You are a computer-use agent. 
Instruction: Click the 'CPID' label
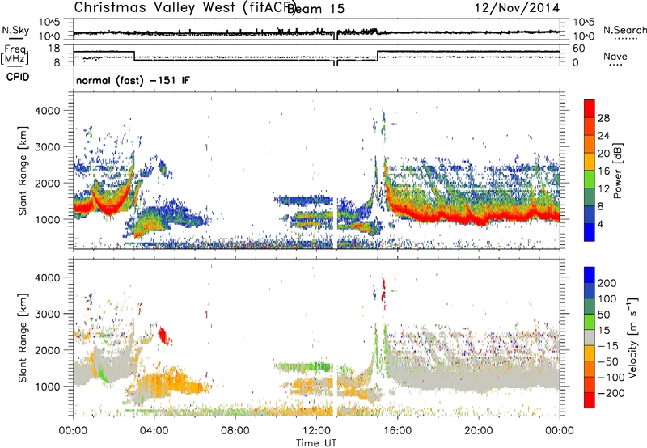(x=18, y=77)
